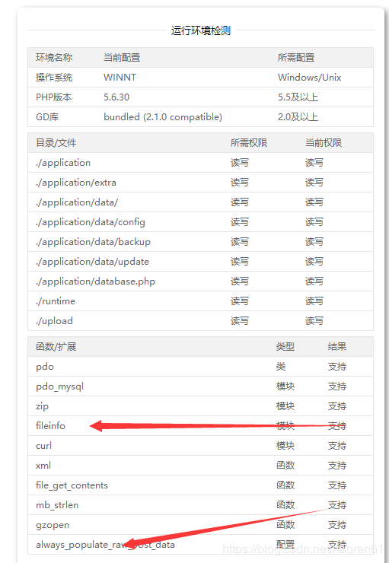Click the 'GD库' row label

47,116
